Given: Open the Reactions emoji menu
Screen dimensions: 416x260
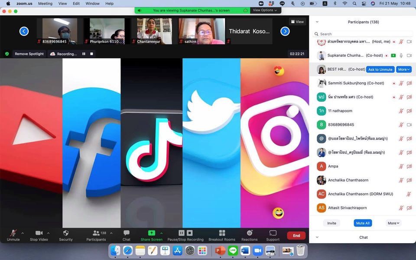Looking at the screenshot, I should click(249, 233).
